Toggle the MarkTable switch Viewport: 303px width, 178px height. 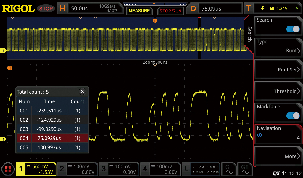point(293,116)
